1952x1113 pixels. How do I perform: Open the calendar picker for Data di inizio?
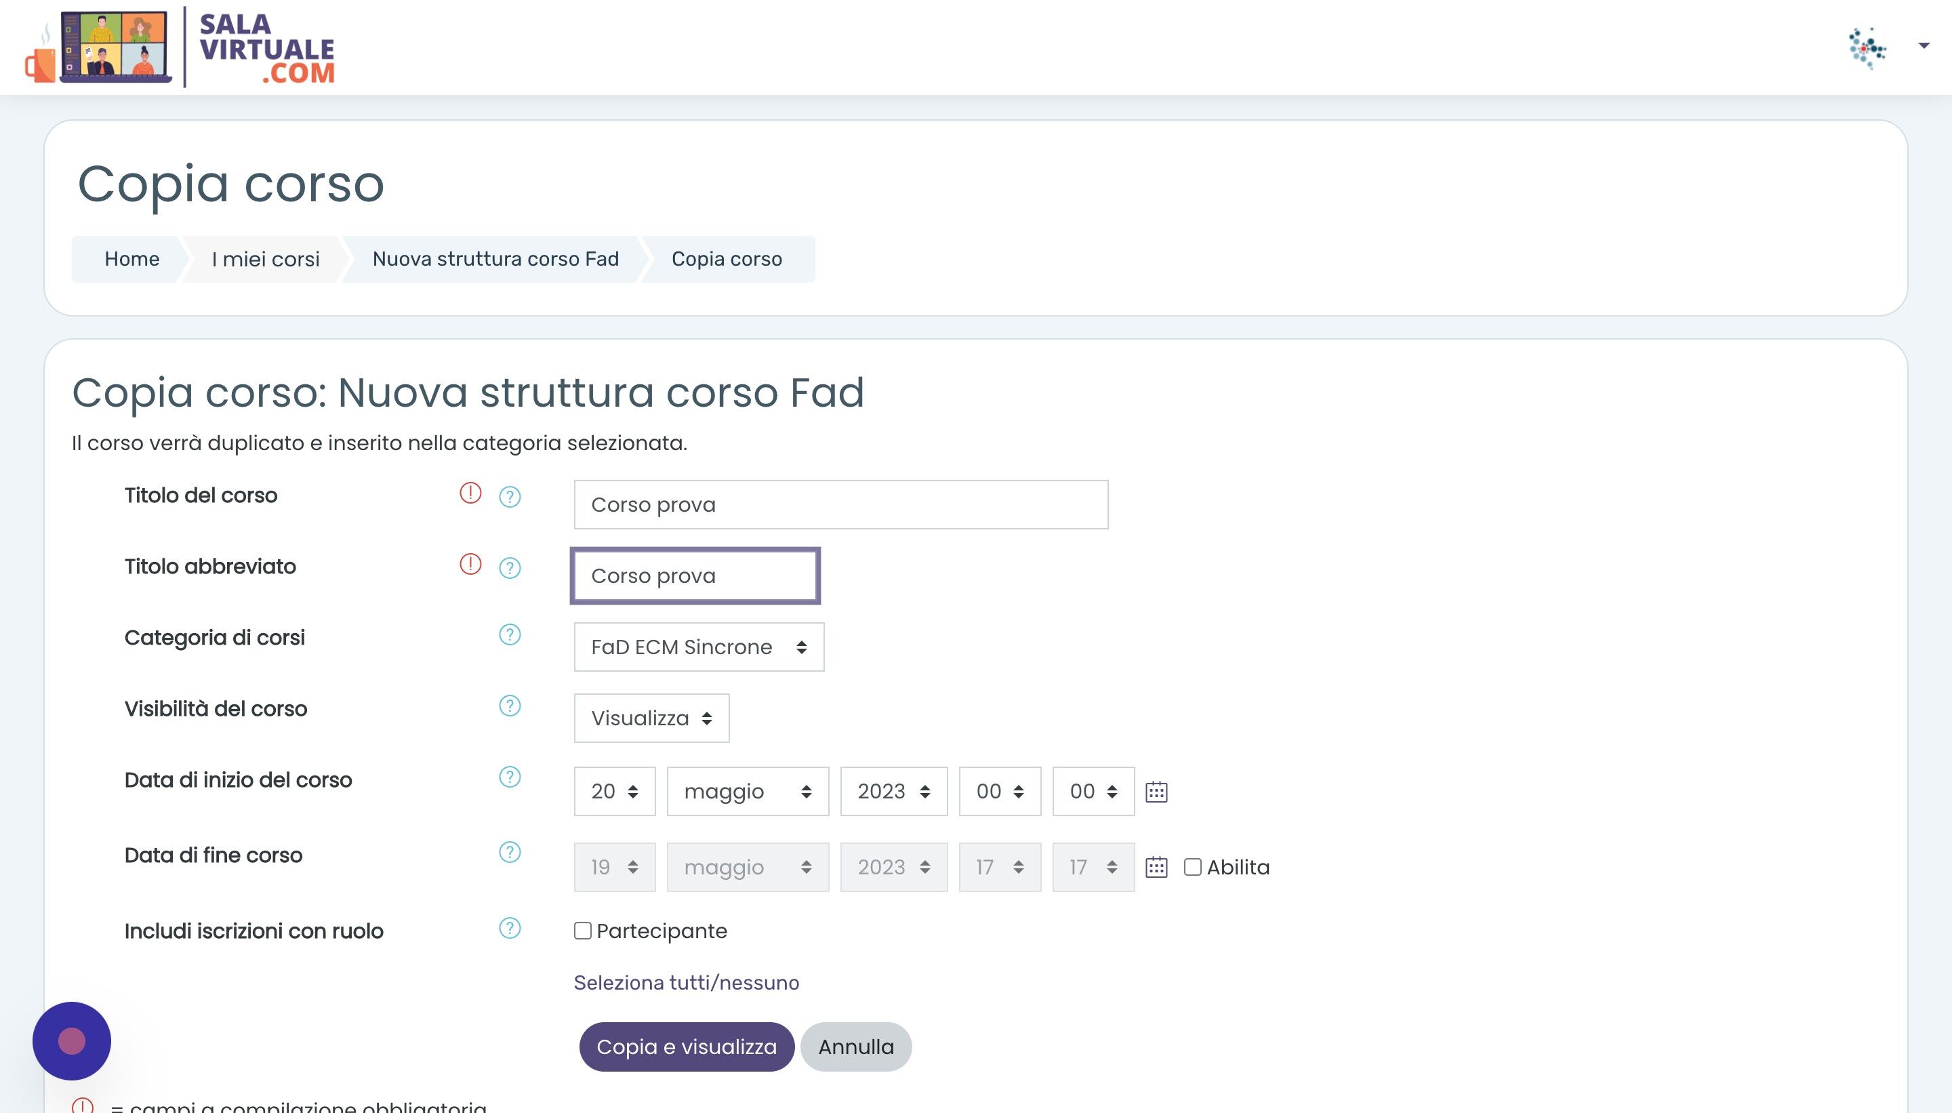[x=1157, y=791]
